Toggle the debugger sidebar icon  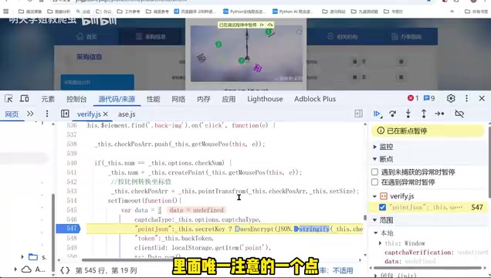(358, 114)
